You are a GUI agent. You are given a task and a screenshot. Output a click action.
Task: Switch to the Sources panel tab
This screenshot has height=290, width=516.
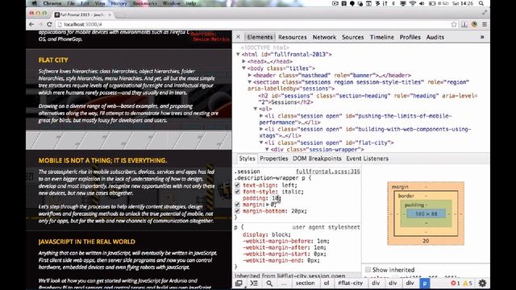352,37
